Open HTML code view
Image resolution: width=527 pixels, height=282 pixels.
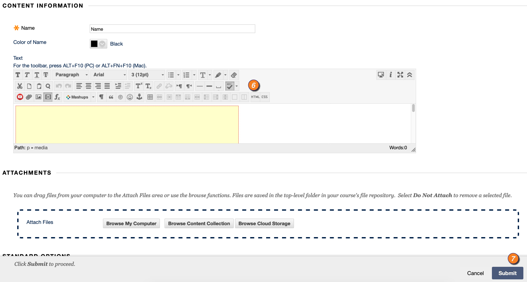coord(255,97)
